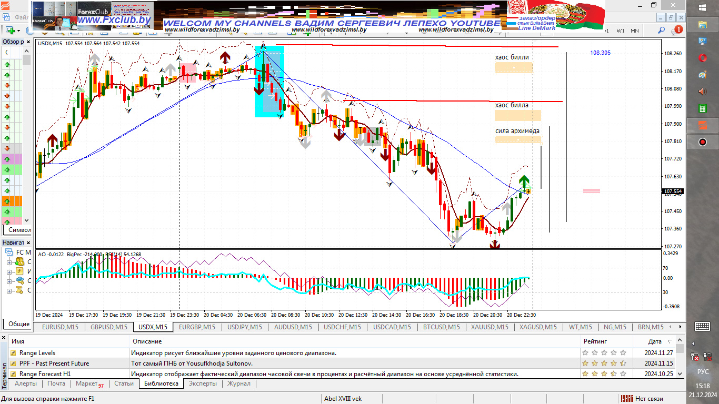This screenshot has width=719, height=404.
Task: Sort library by the Имя column header
Action: (69, 341)
